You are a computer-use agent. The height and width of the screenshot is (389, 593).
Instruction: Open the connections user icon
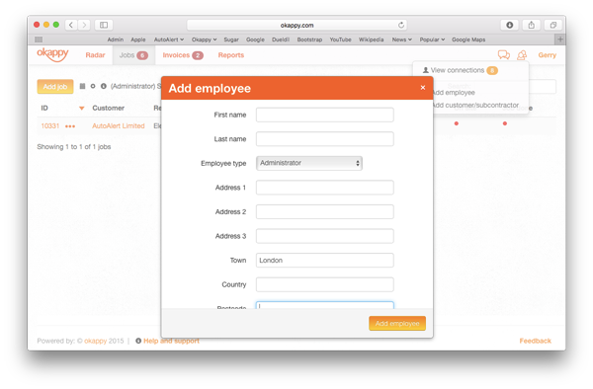click(x=522, y=55)
